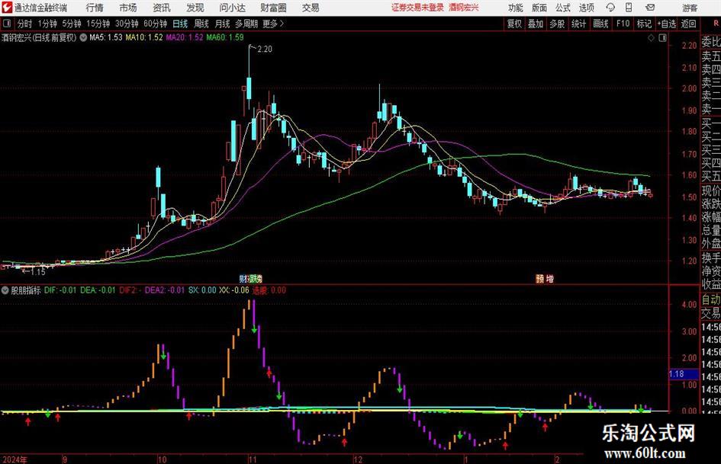The image size is (721, 464).
Task: Expand the 更多 periods chevron
Action: tap(282, 24)
